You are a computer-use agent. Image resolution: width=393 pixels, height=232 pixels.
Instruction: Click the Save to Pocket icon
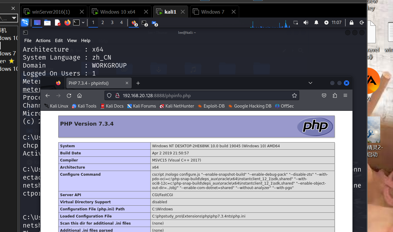pos(324,95)
